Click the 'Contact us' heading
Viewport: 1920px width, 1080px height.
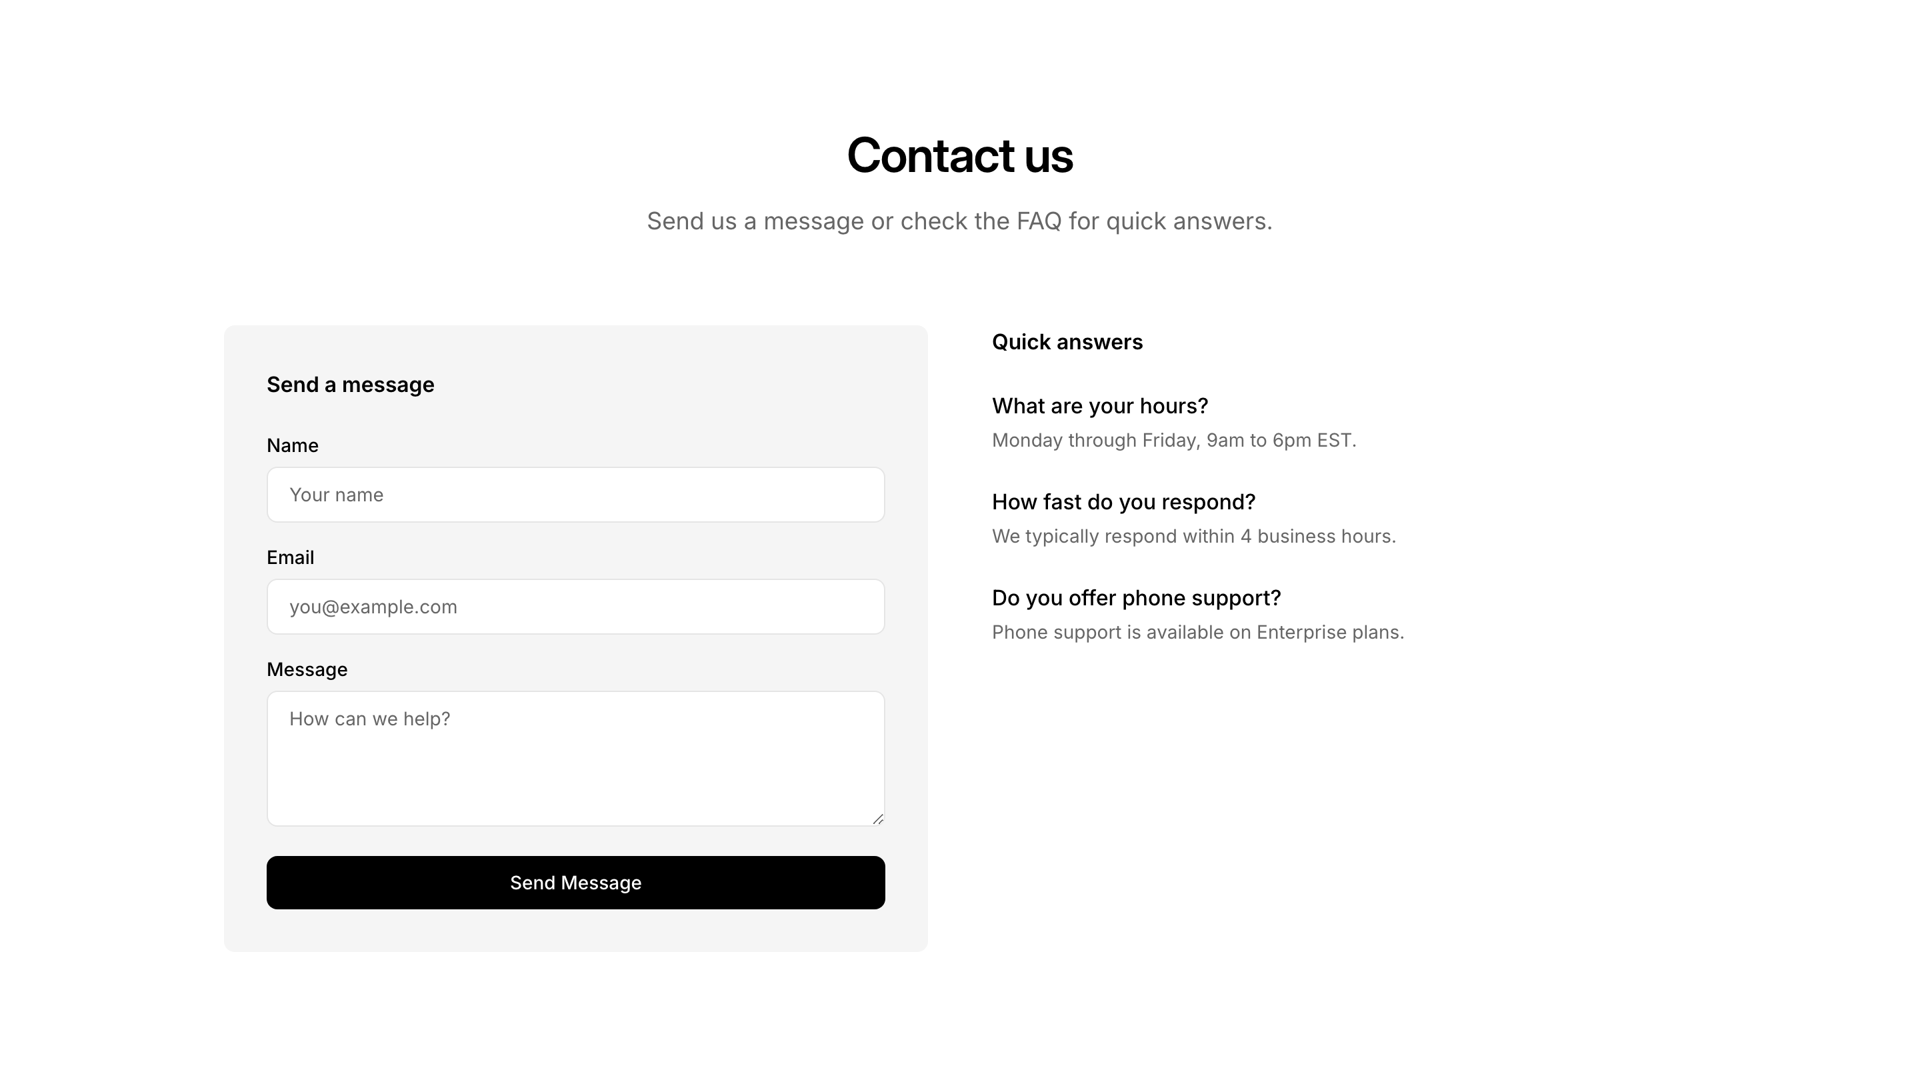click(959, 156)
